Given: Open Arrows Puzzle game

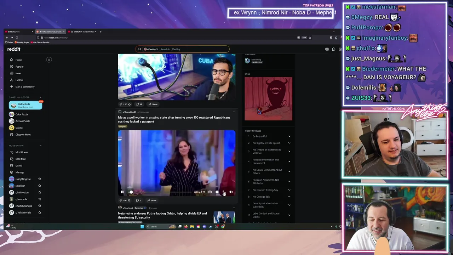Looking at the screenshot, I should 20,121.
